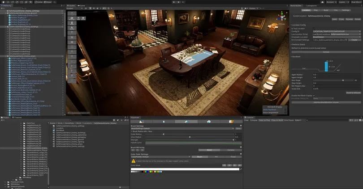Select Polybrush color paint brush icon
This screenshot has width=363, height=189.
point(186,122)
